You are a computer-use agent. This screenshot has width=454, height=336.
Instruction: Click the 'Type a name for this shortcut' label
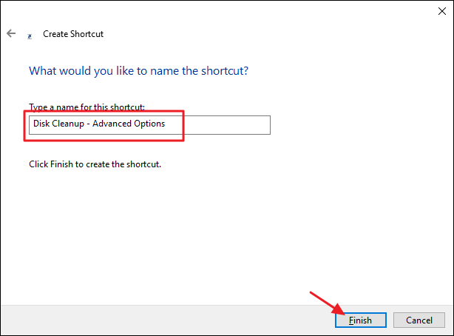pyautogui.click(x=87, y=107)
